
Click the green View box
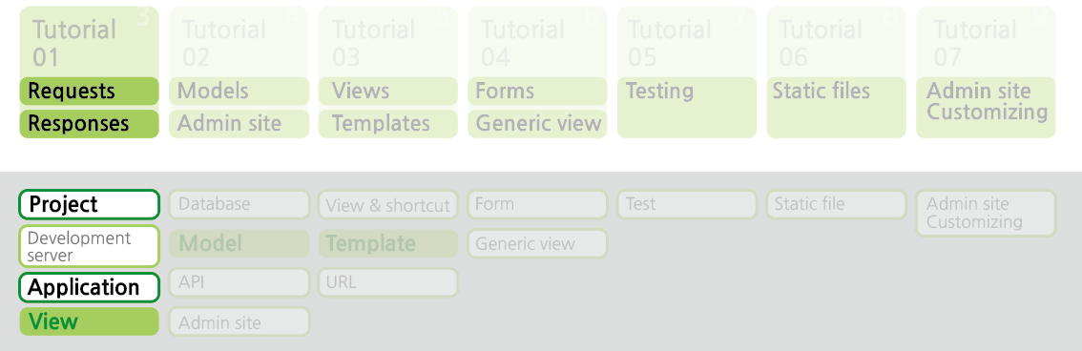pos(89,321)
